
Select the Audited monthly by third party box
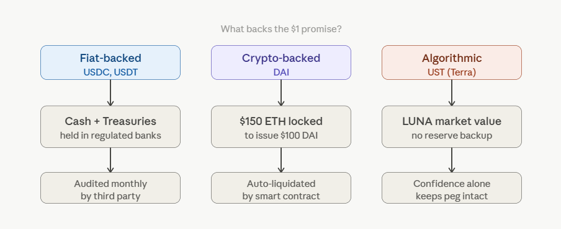110,188
